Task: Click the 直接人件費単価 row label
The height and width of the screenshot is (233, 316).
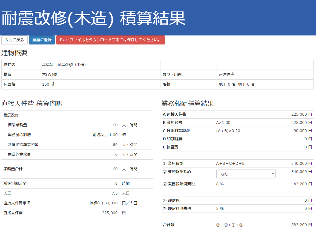Action: pos(17,203)
